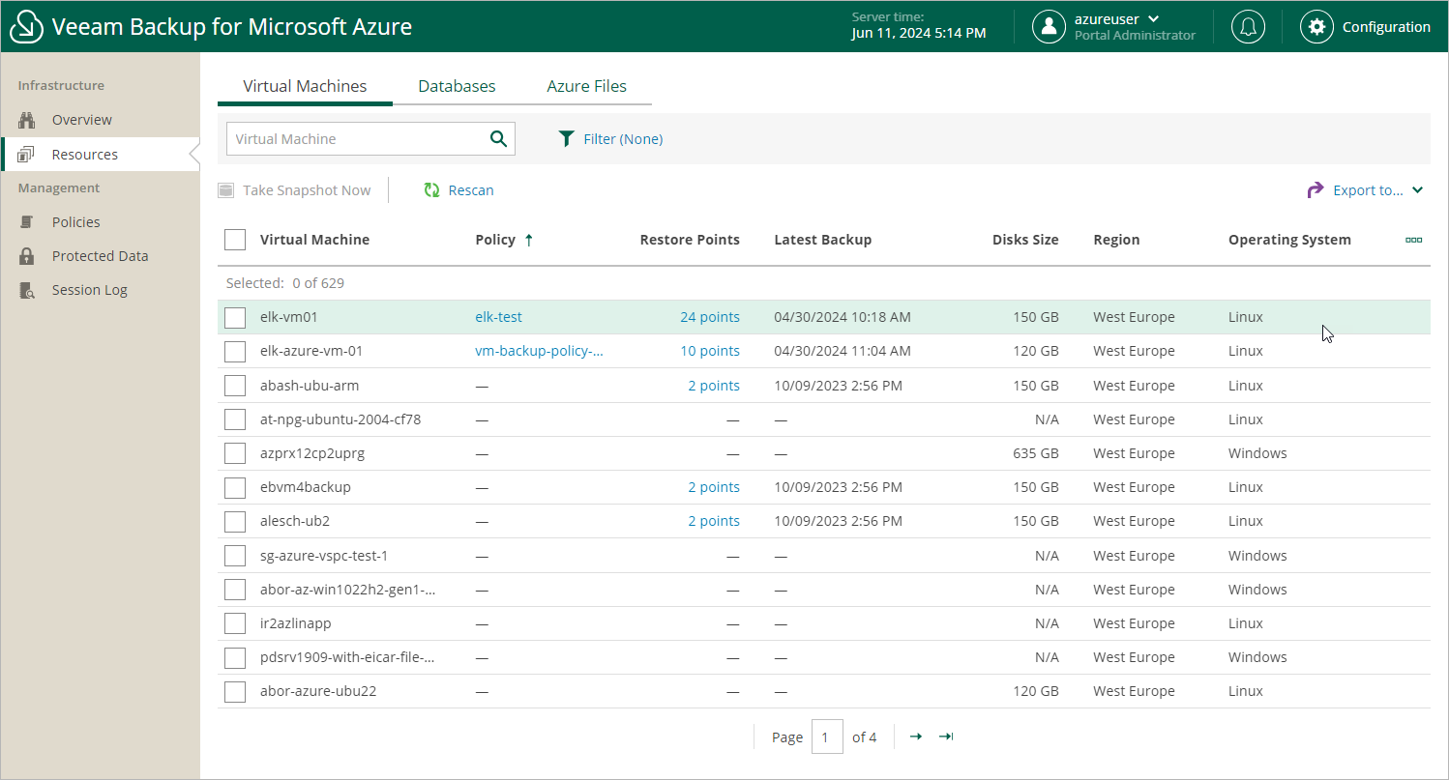Open Protected Data in sidebar

click(100, 256)
